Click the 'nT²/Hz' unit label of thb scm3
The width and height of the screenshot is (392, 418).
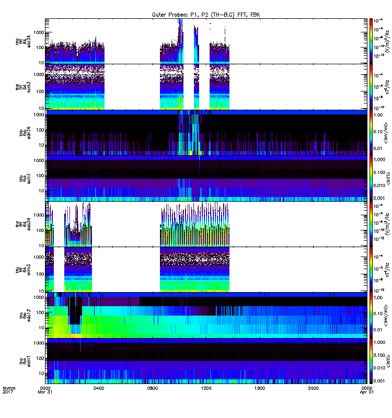tap(388, 87)
